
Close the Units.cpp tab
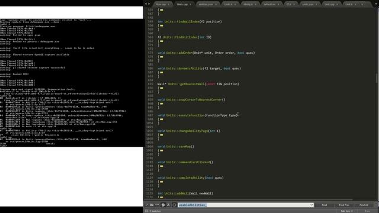(x=191, y=4)
